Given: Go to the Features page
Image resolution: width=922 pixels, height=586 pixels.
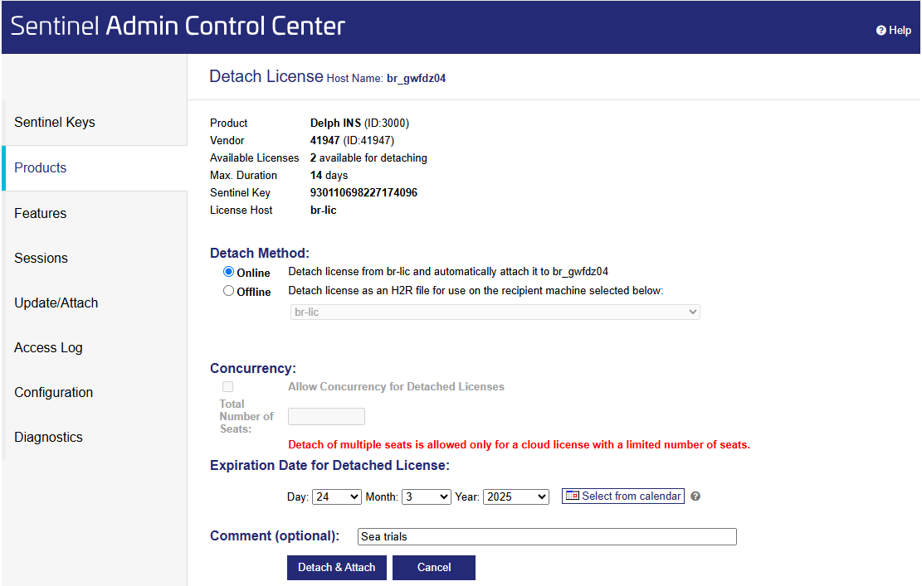Looking at the screenshot, I should coord(41,214).
